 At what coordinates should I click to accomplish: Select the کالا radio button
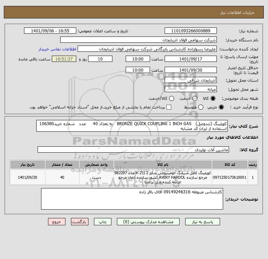(213, 98)
